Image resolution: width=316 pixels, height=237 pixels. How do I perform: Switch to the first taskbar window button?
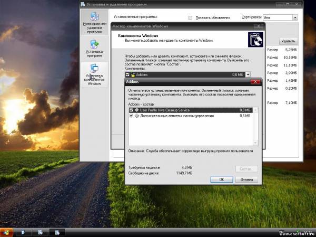pyautogui.click(x=24, y=233)
